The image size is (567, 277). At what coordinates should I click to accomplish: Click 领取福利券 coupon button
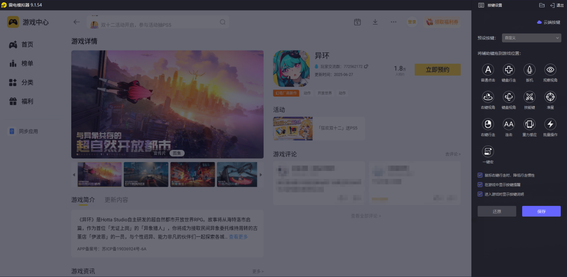tap(442, 22)
